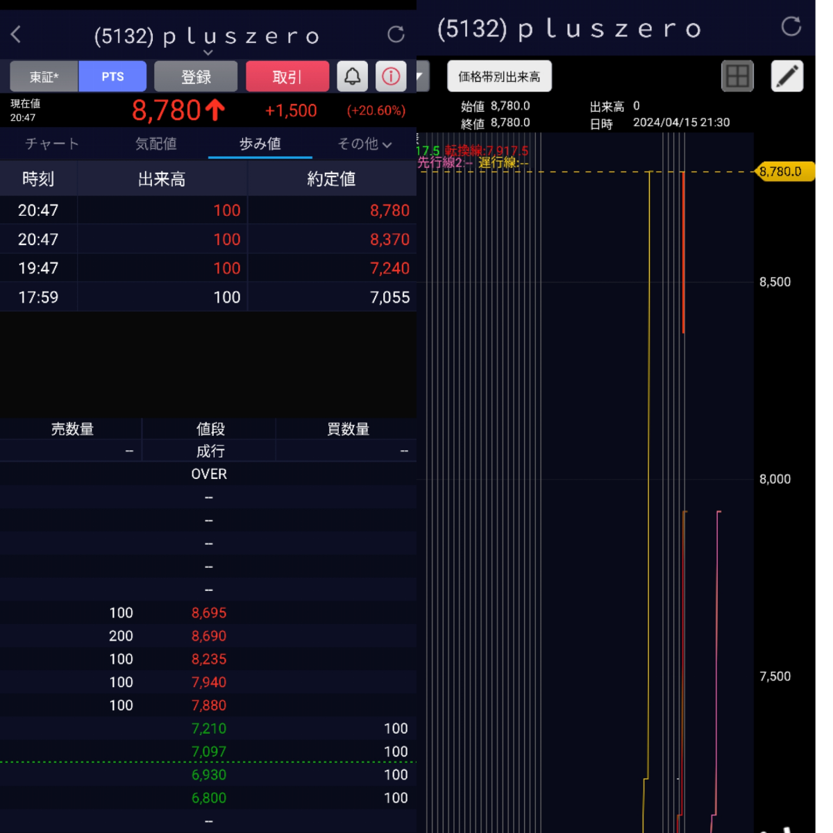Viewport: 833px width, 833px height.
Task: Switch to the 気配値 tab
Action: [156, 144]
